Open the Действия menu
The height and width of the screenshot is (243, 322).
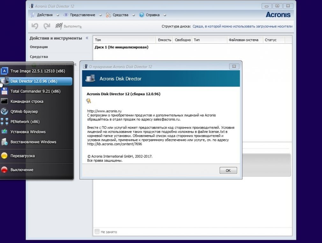(45, 15)
